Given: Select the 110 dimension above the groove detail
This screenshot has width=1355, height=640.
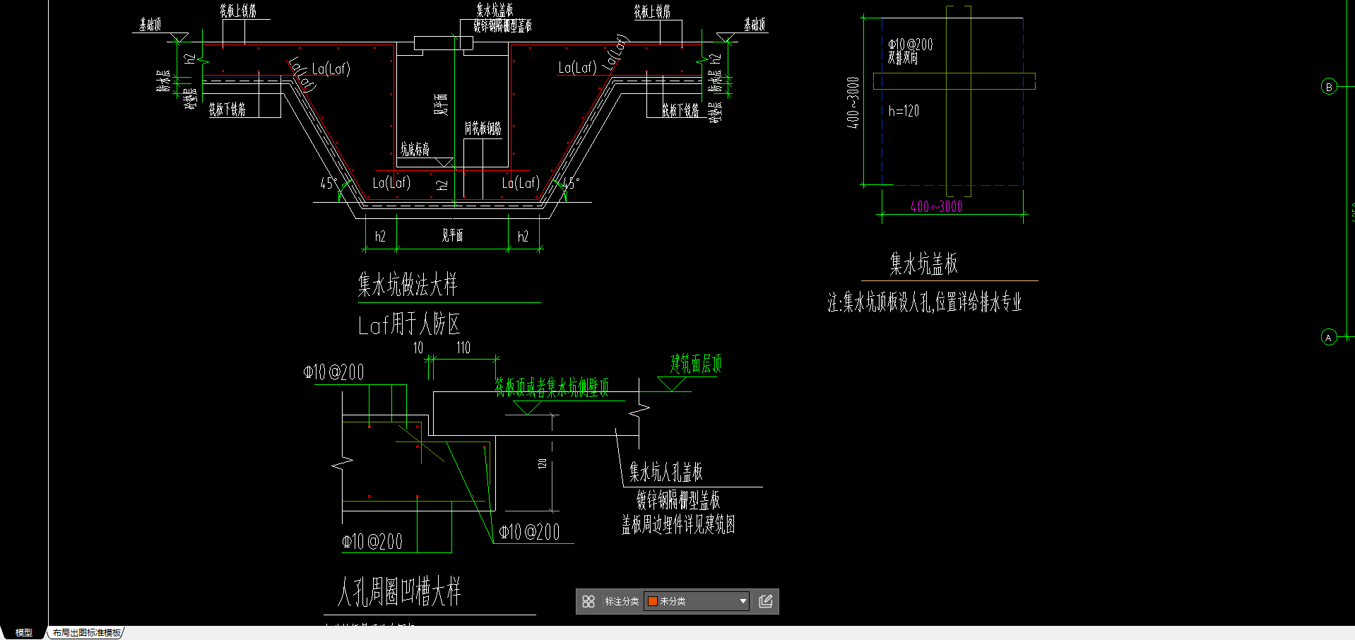Looking at the screenshot, I should point(463,348).
